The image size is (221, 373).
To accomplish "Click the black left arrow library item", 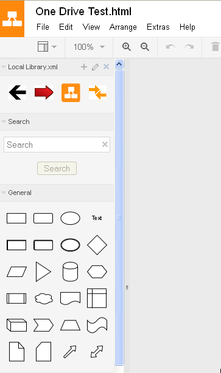I will (18, 92).
